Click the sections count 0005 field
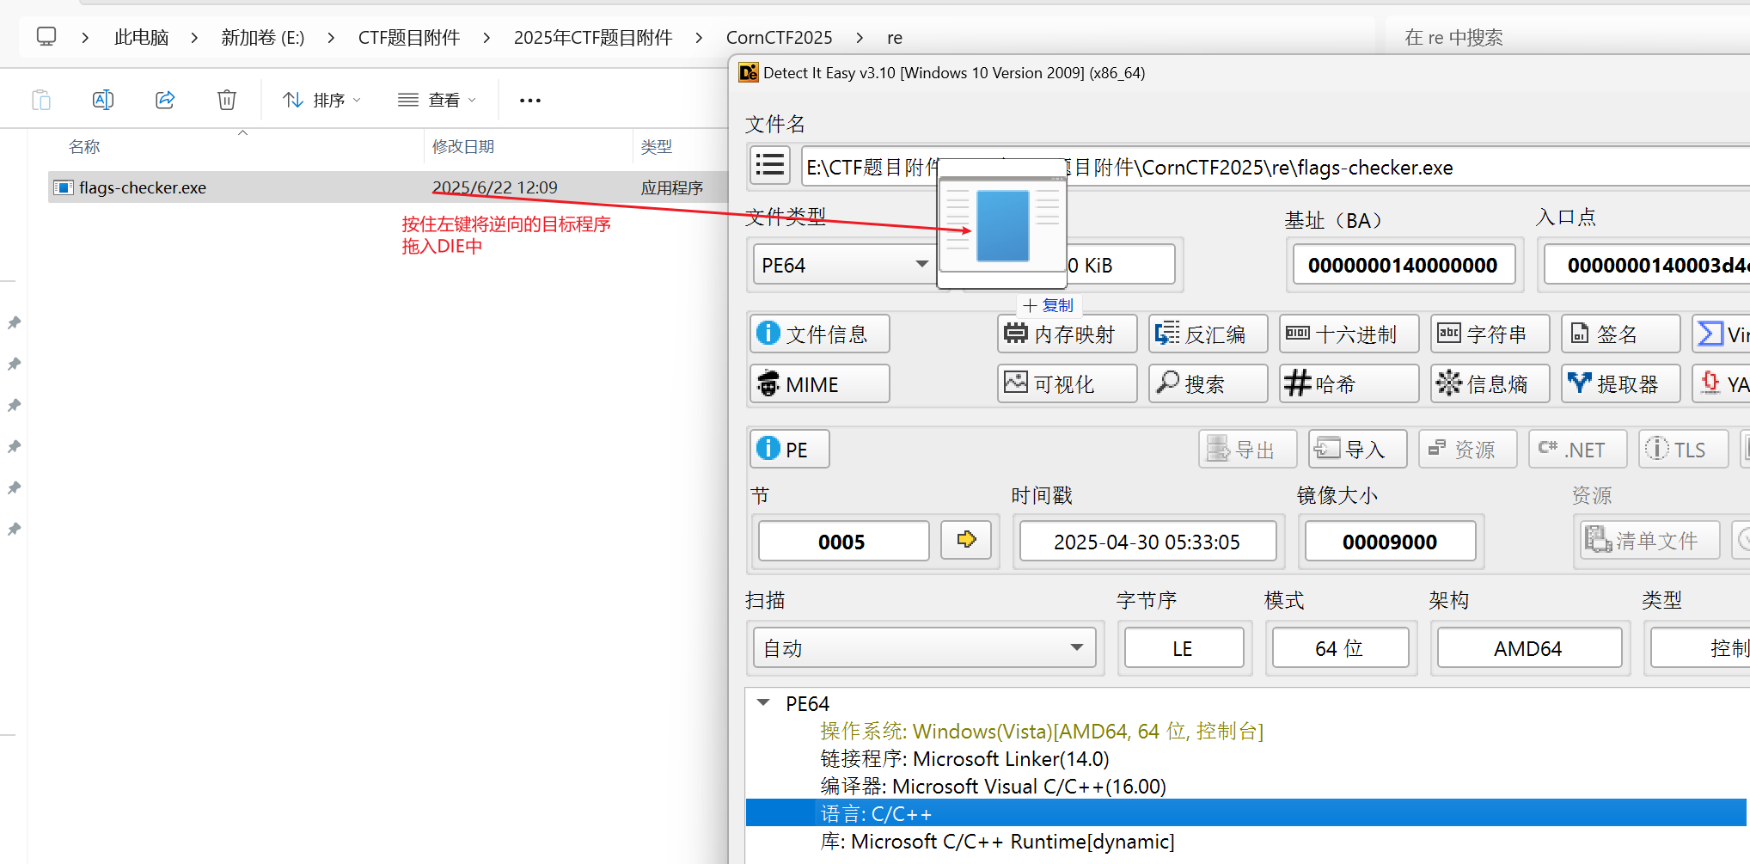This screenshot has width=1750, height=864. tap(842, 542)
